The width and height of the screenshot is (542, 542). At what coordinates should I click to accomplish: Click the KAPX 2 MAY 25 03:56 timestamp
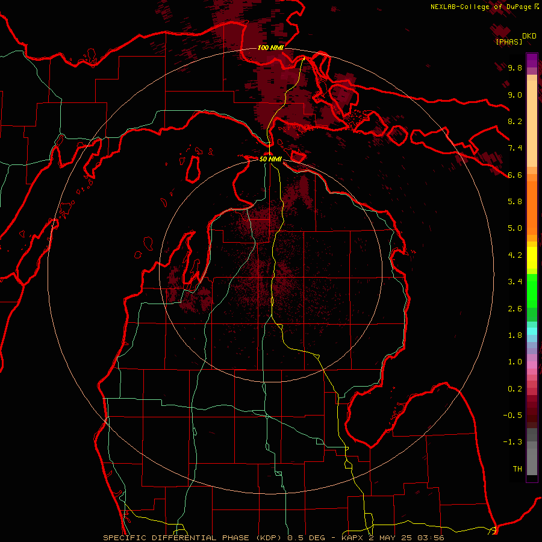(393, 538)
